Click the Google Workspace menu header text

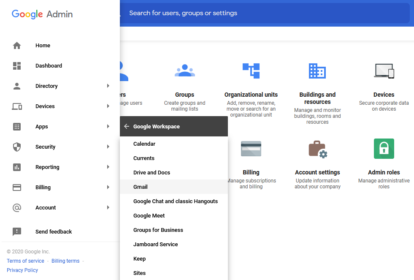tap(157, 127)
